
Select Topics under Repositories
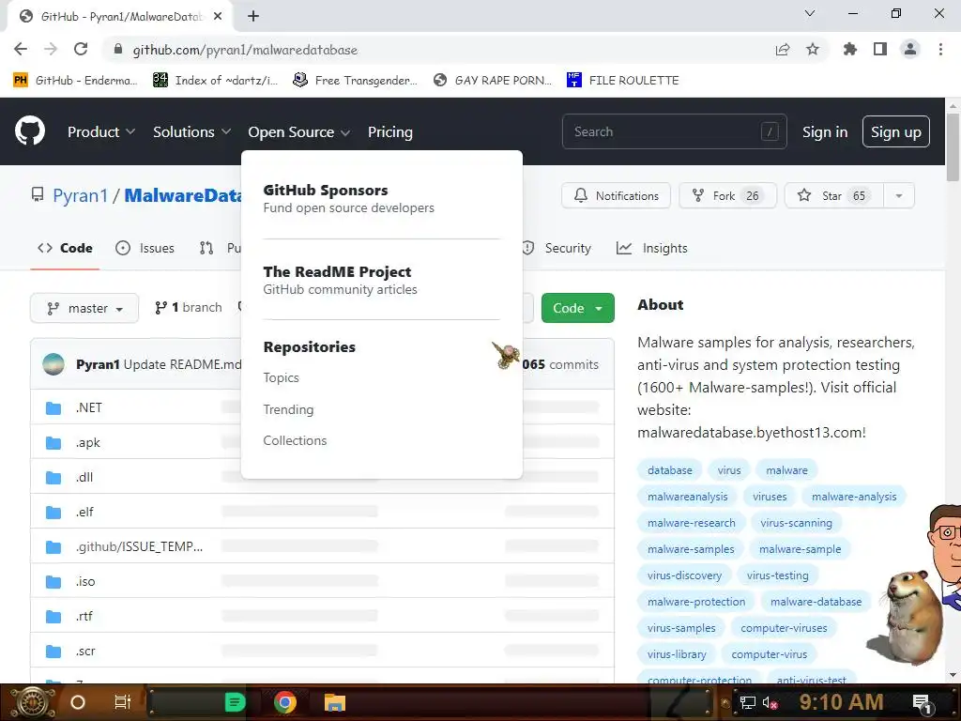pyautogui.click(x=281, y=377)
